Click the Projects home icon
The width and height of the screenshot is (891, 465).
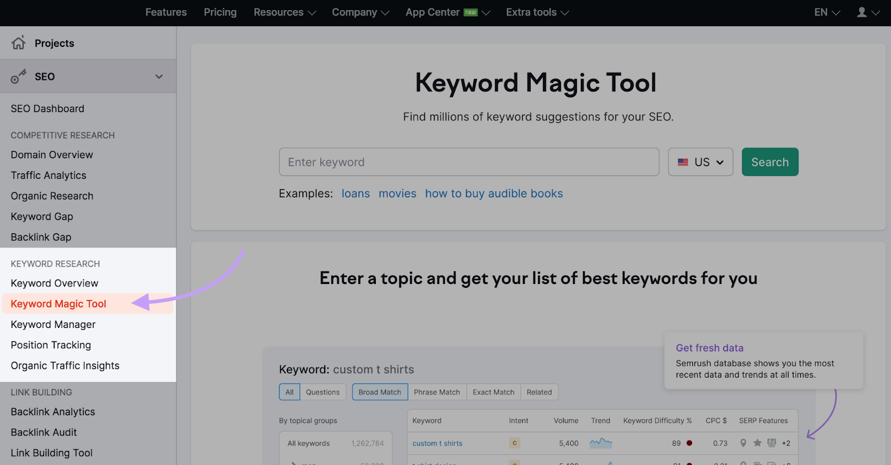[x=18, y=43]
